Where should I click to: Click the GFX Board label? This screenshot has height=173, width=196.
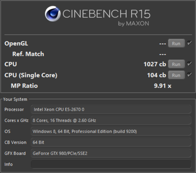coord(15,153)
